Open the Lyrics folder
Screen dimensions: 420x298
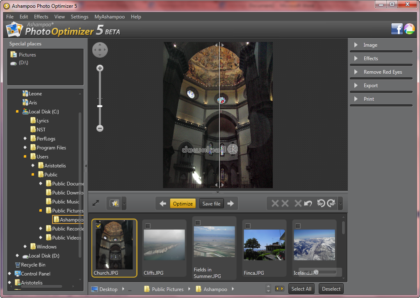point(39,120)
